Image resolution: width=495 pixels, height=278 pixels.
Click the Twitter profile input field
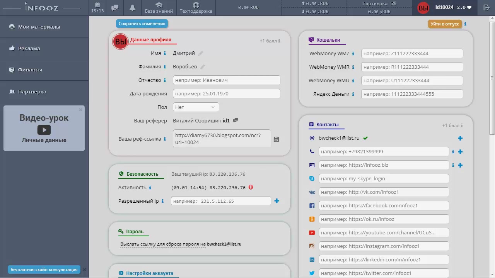tap(384, 273)
